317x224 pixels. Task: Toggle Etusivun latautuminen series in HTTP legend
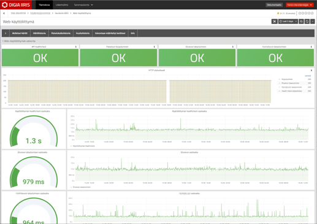coord(290,83)
